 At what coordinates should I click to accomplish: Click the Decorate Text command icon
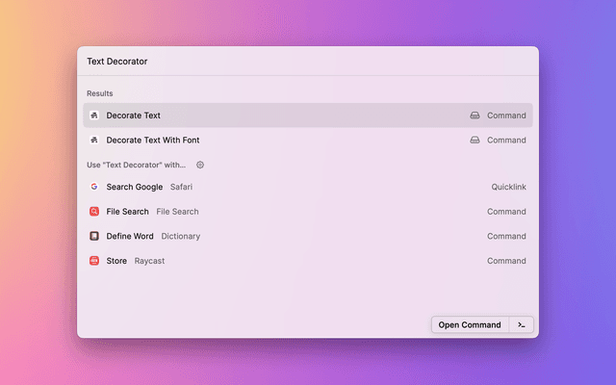(94, 115)
